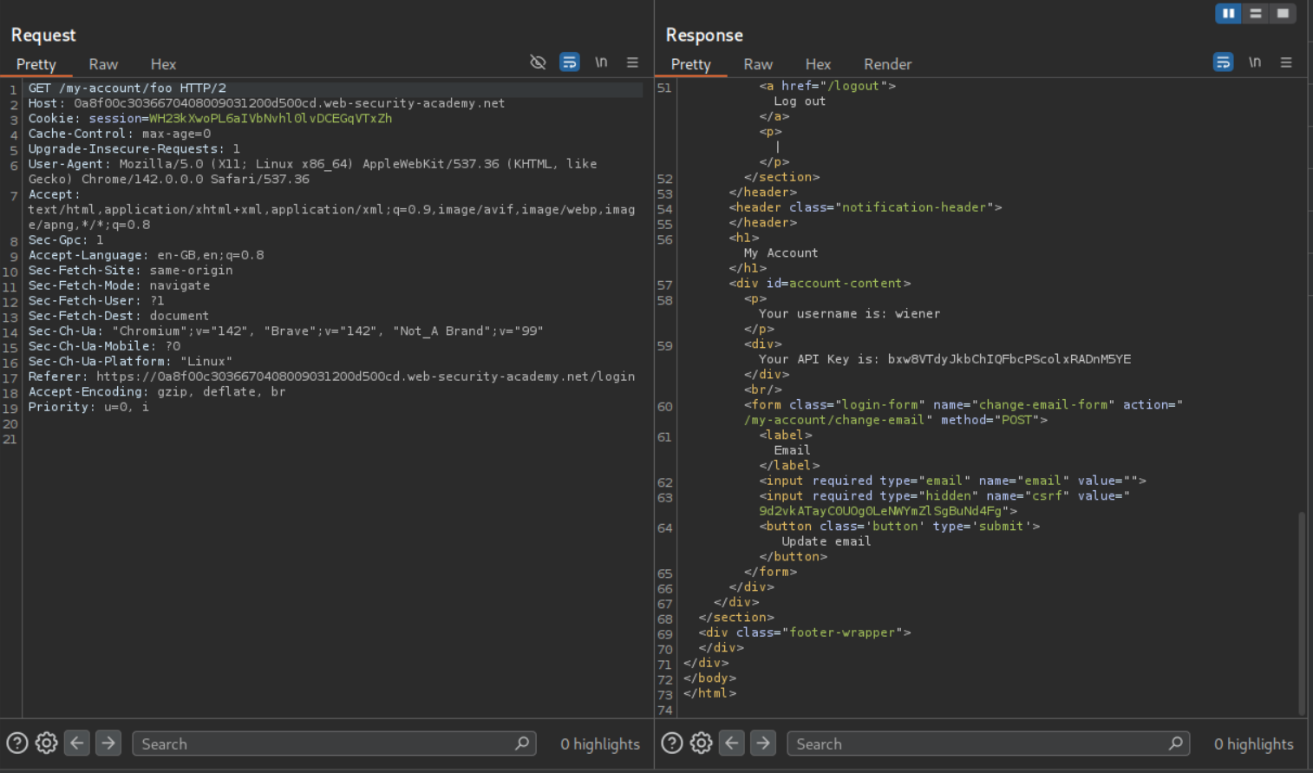Open Response search settings gear
Viewport: 1313px width, 773px height.
[702, 744]
